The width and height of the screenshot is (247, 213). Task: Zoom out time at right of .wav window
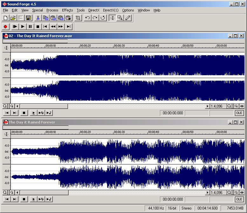236,106
